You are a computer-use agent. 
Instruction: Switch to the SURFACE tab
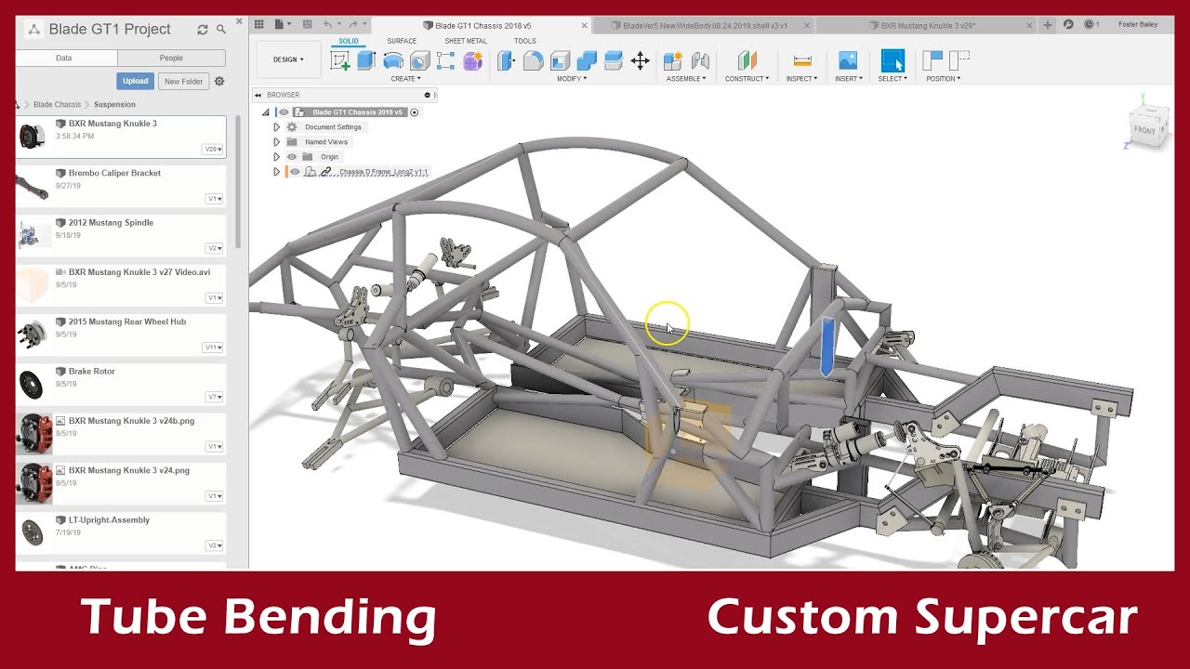point(402,41)
